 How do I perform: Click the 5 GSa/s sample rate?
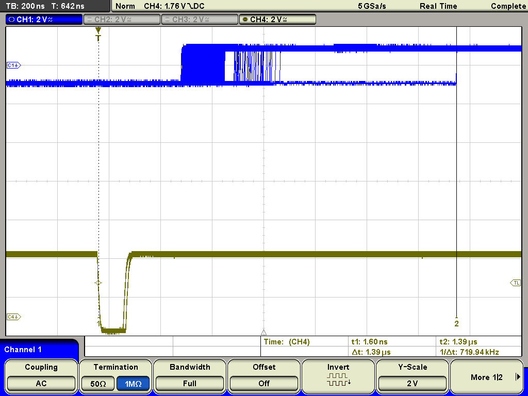[372, 6]
